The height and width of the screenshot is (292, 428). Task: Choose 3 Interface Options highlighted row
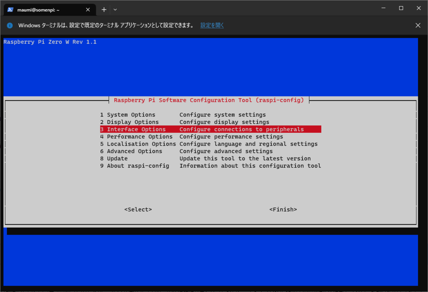pyautogui.click(x=210, y=129)
